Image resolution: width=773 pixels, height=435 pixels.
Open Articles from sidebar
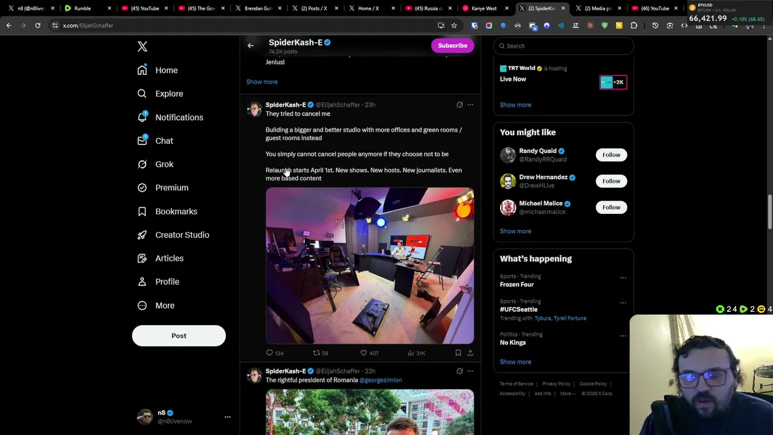pos(160,259)
